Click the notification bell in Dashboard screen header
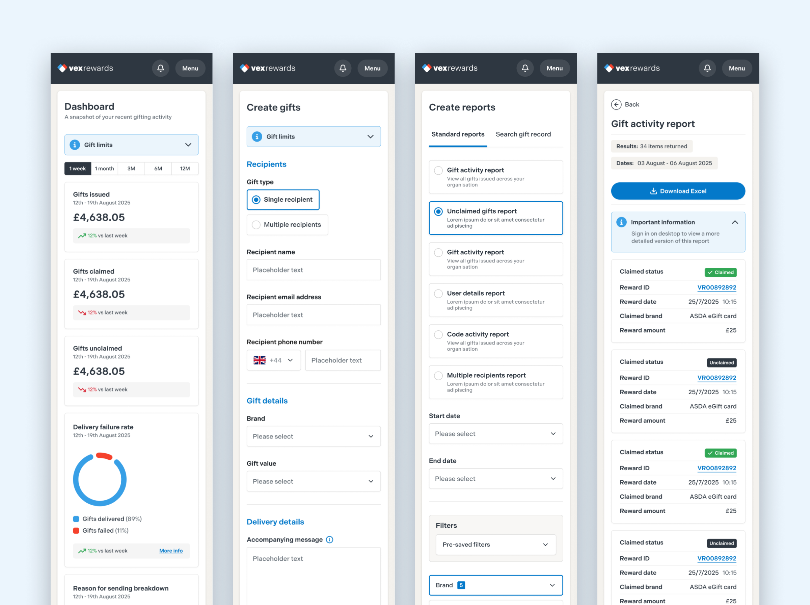This screenshot has width=810, height=605. tap(161, 68)
